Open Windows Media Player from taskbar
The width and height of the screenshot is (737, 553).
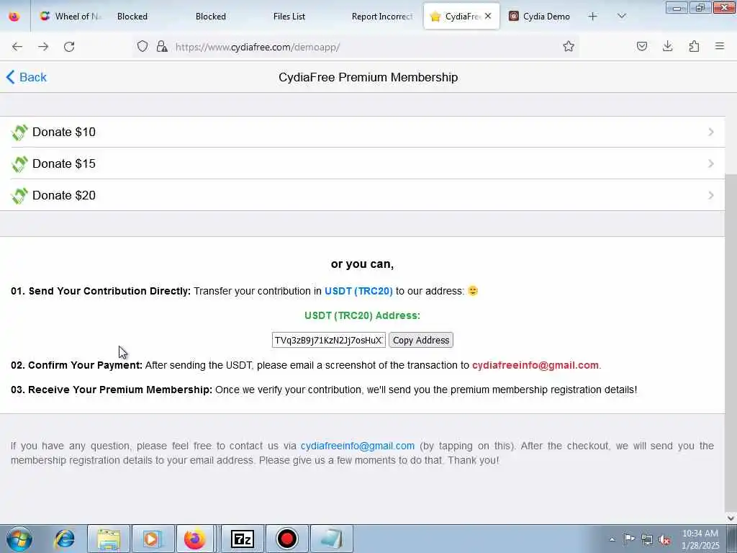pos(153,539)
